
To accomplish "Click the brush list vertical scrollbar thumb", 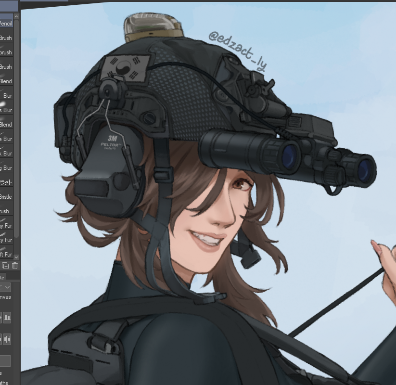I will point(16,128).
